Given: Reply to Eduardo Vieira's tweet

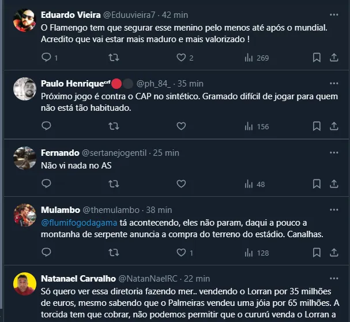Looking at the screenshot, I should 47,58.
